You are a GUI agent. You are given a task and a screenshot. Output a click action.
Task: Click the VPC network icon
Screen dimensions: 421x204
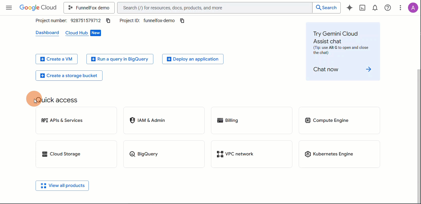coord(220,154)
